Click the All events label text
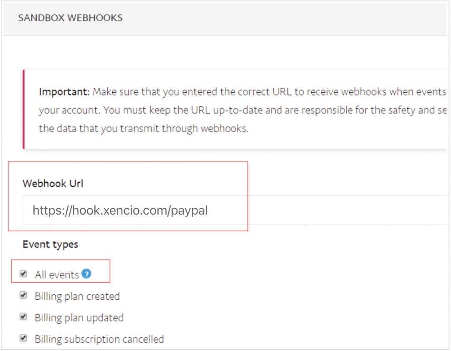This screenshot has height=351, width=451. point(57,275)
